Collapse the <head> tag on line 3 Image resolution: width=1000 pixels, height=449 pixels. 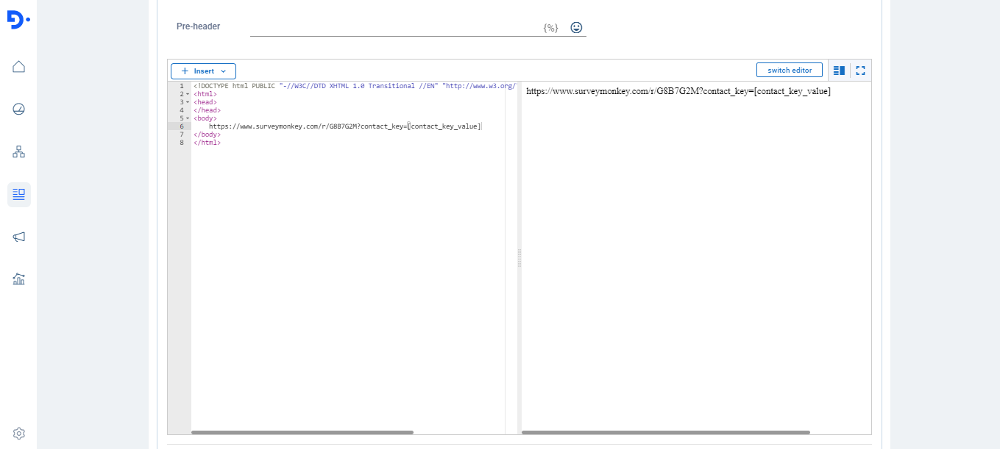coord(188,102)
